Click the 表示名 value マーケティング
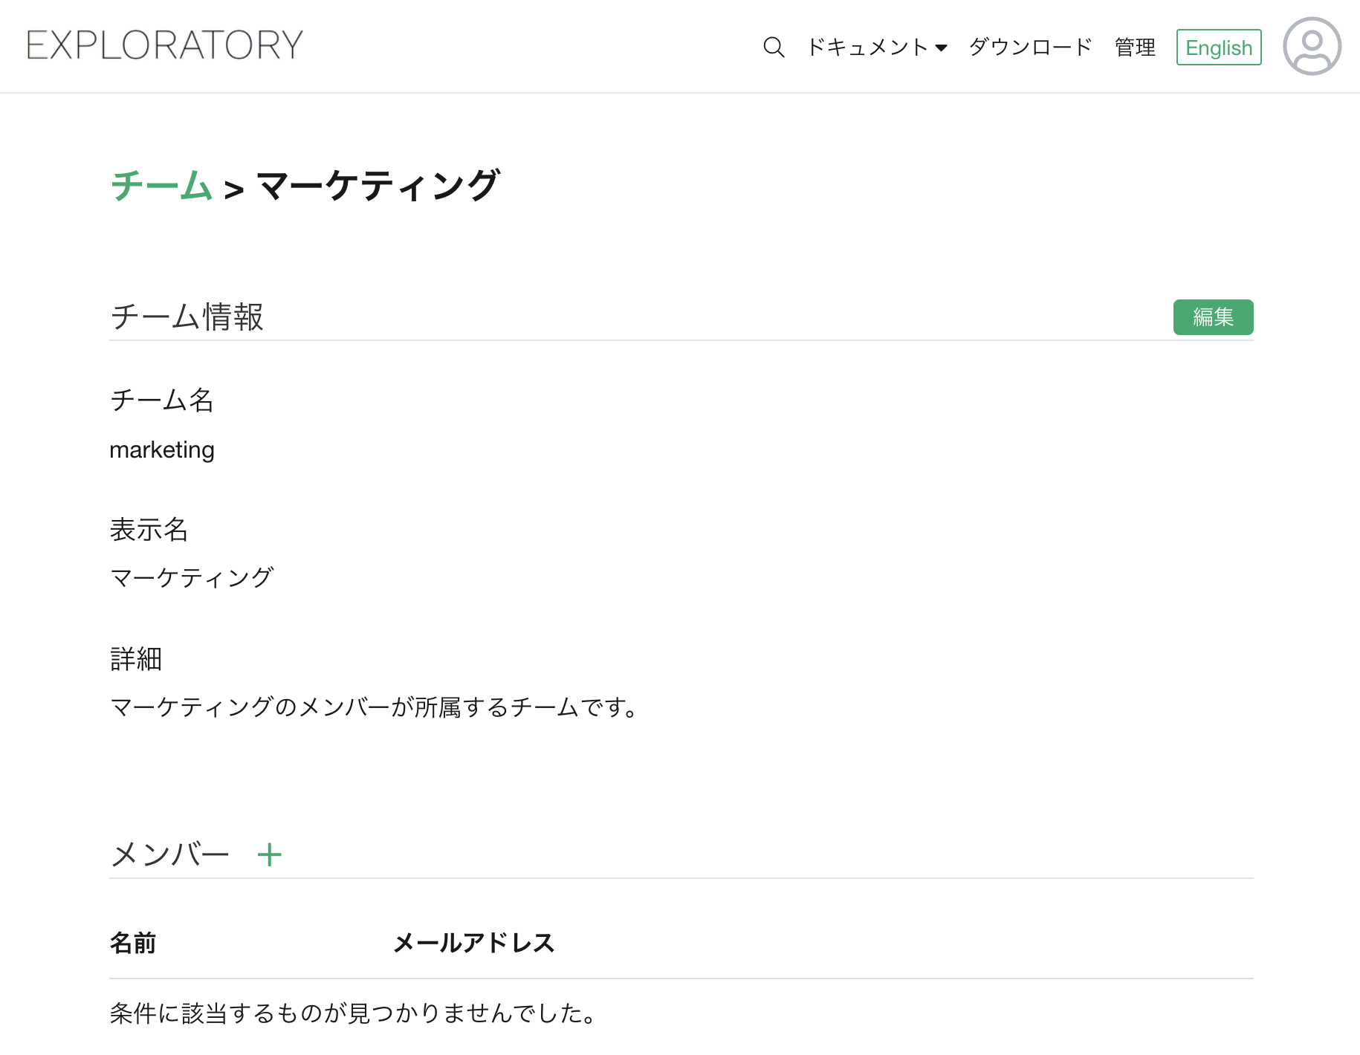Image resolution: width=1360 pixels, height=1055 pixels. click(192, 577)
